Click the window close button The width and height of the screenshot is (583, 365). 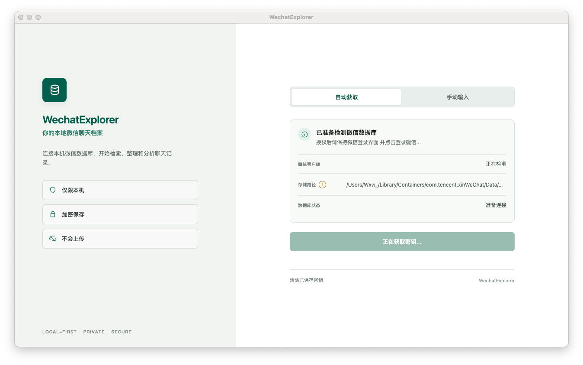point(21,17)
